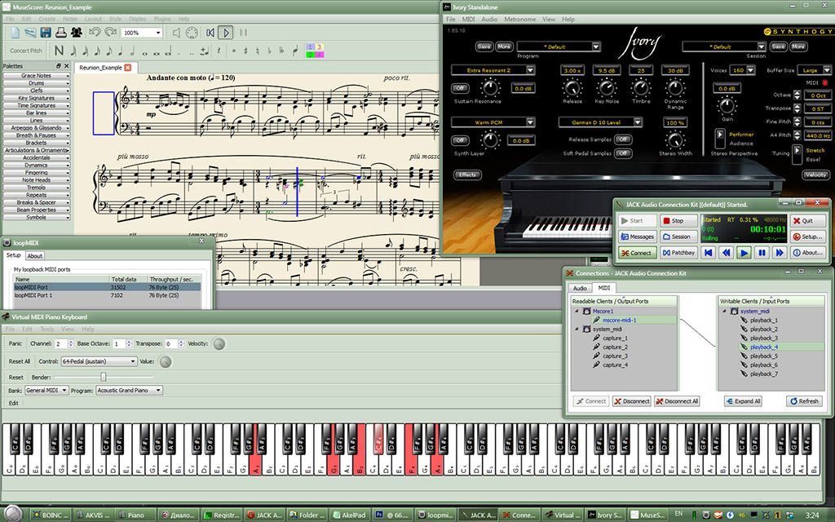
Task: Open the Plugins menu in MuseScore
Action: (x=162, y=19)
